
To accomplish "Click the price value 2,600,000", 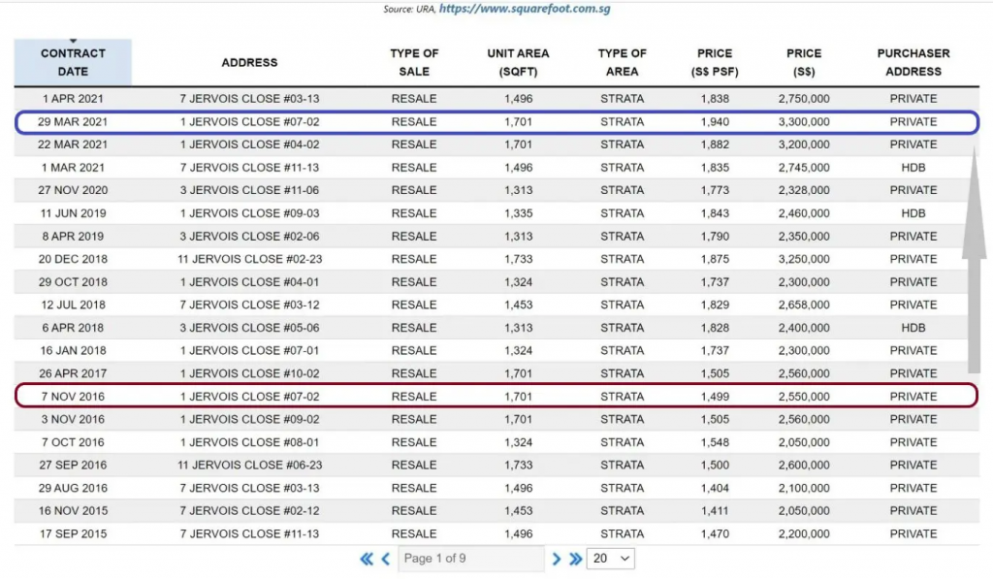I will [804, 465].
